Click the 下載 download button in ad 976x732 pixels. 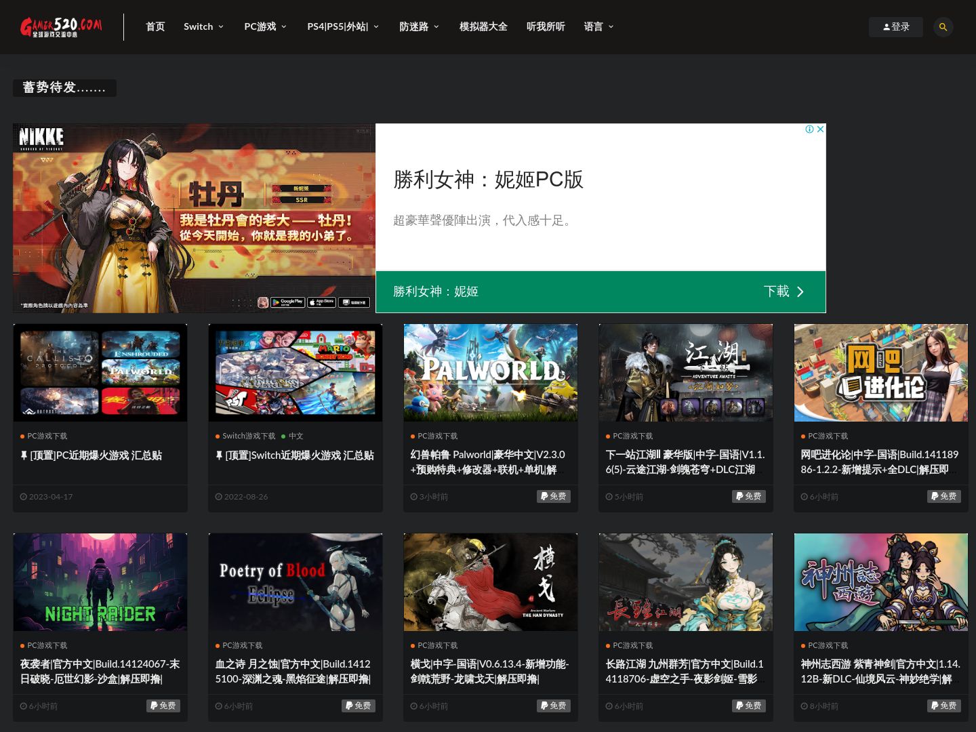784,291
